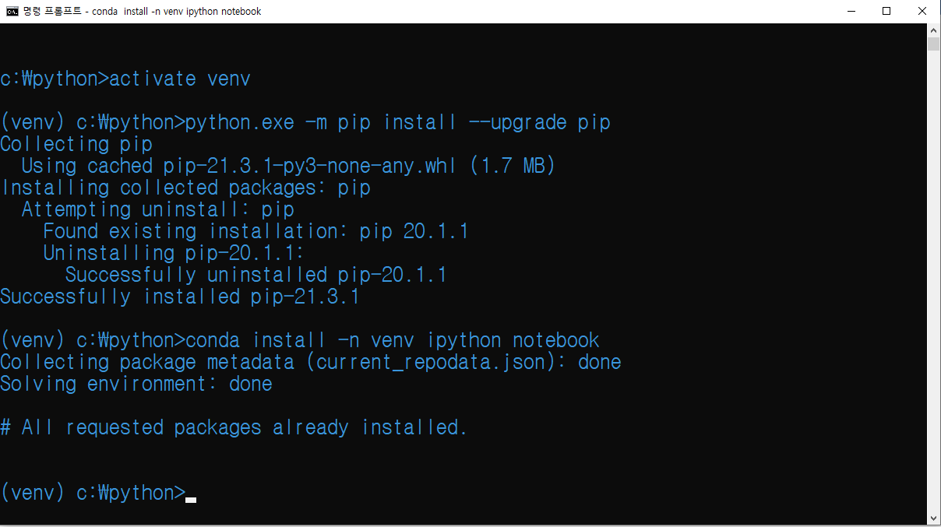Viewport: 941px width, 527px height.
Task: Click 'Successfully installed pip-21.3.1' line
Action: [180, 297]
